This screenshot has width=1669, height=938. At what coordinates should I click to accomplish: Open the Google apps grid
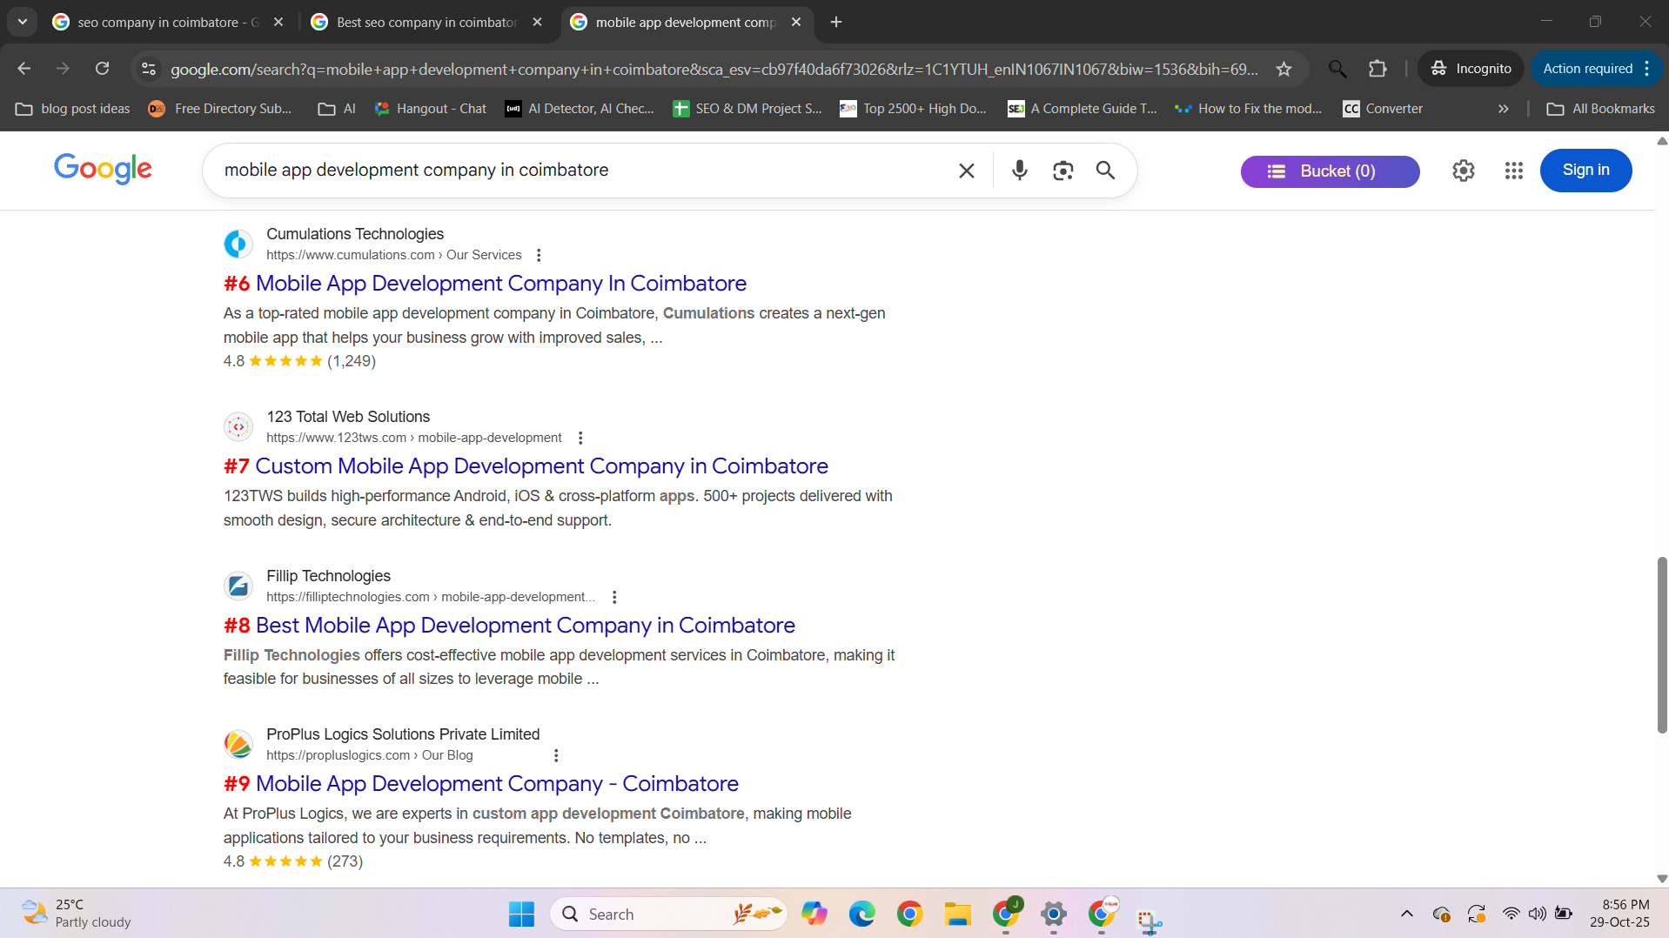[x=1513, y=171]
